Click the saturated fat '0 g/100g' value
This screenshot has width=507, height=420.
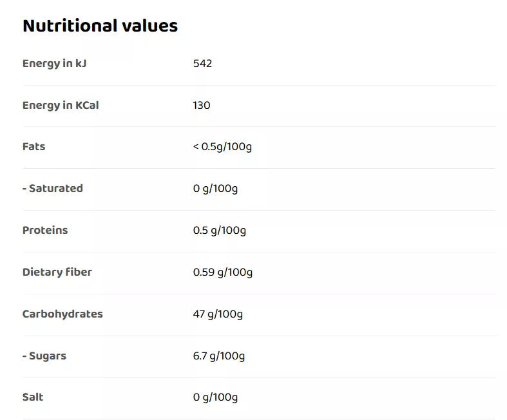point(215,189)
